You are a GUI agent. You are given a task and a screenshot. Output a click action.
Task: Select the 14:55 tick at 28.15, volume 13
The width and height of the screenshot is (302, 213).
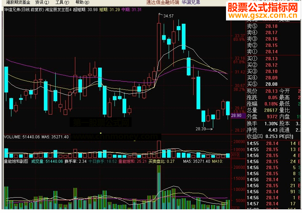[x=274, y=149]
